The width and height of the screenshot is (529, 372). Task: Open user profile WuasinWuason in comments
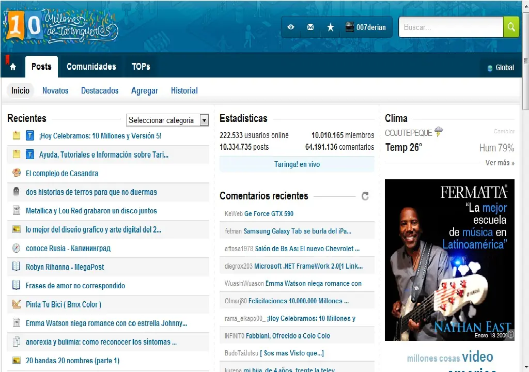coord(244,284)
